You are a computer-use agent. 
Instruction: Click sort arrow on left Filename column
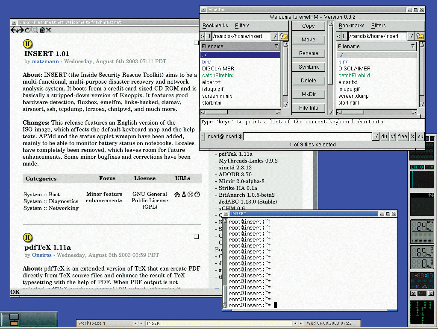click(x=276, y=46)
